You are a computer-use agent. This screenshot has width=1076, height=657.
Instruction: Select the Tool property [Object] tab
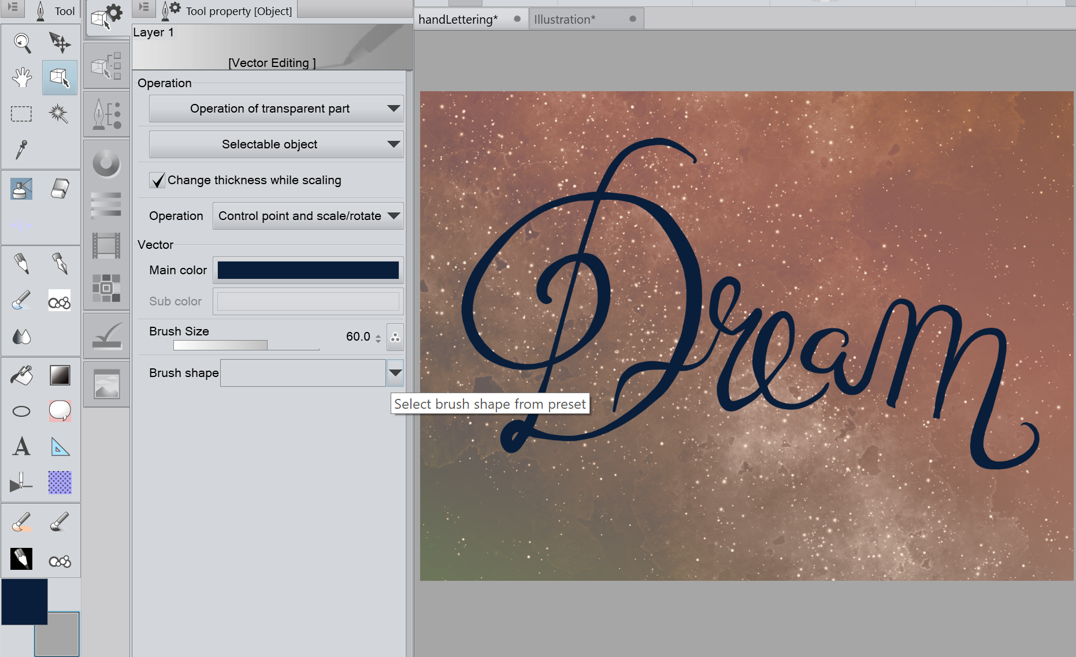point(228,10)
